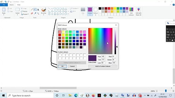Click OK in Edit Colours dialog
The image size is (175, 98).
tap(62, 66)
